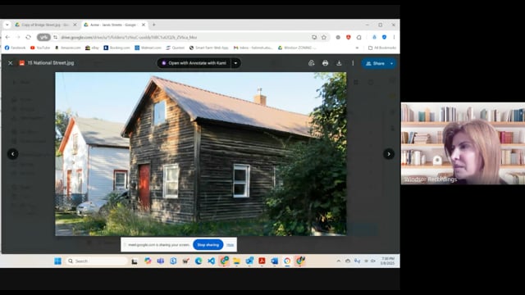This screenshot has height=295, width=525.
Task: Open a new browser tab
Action: [x=153, y=25]
